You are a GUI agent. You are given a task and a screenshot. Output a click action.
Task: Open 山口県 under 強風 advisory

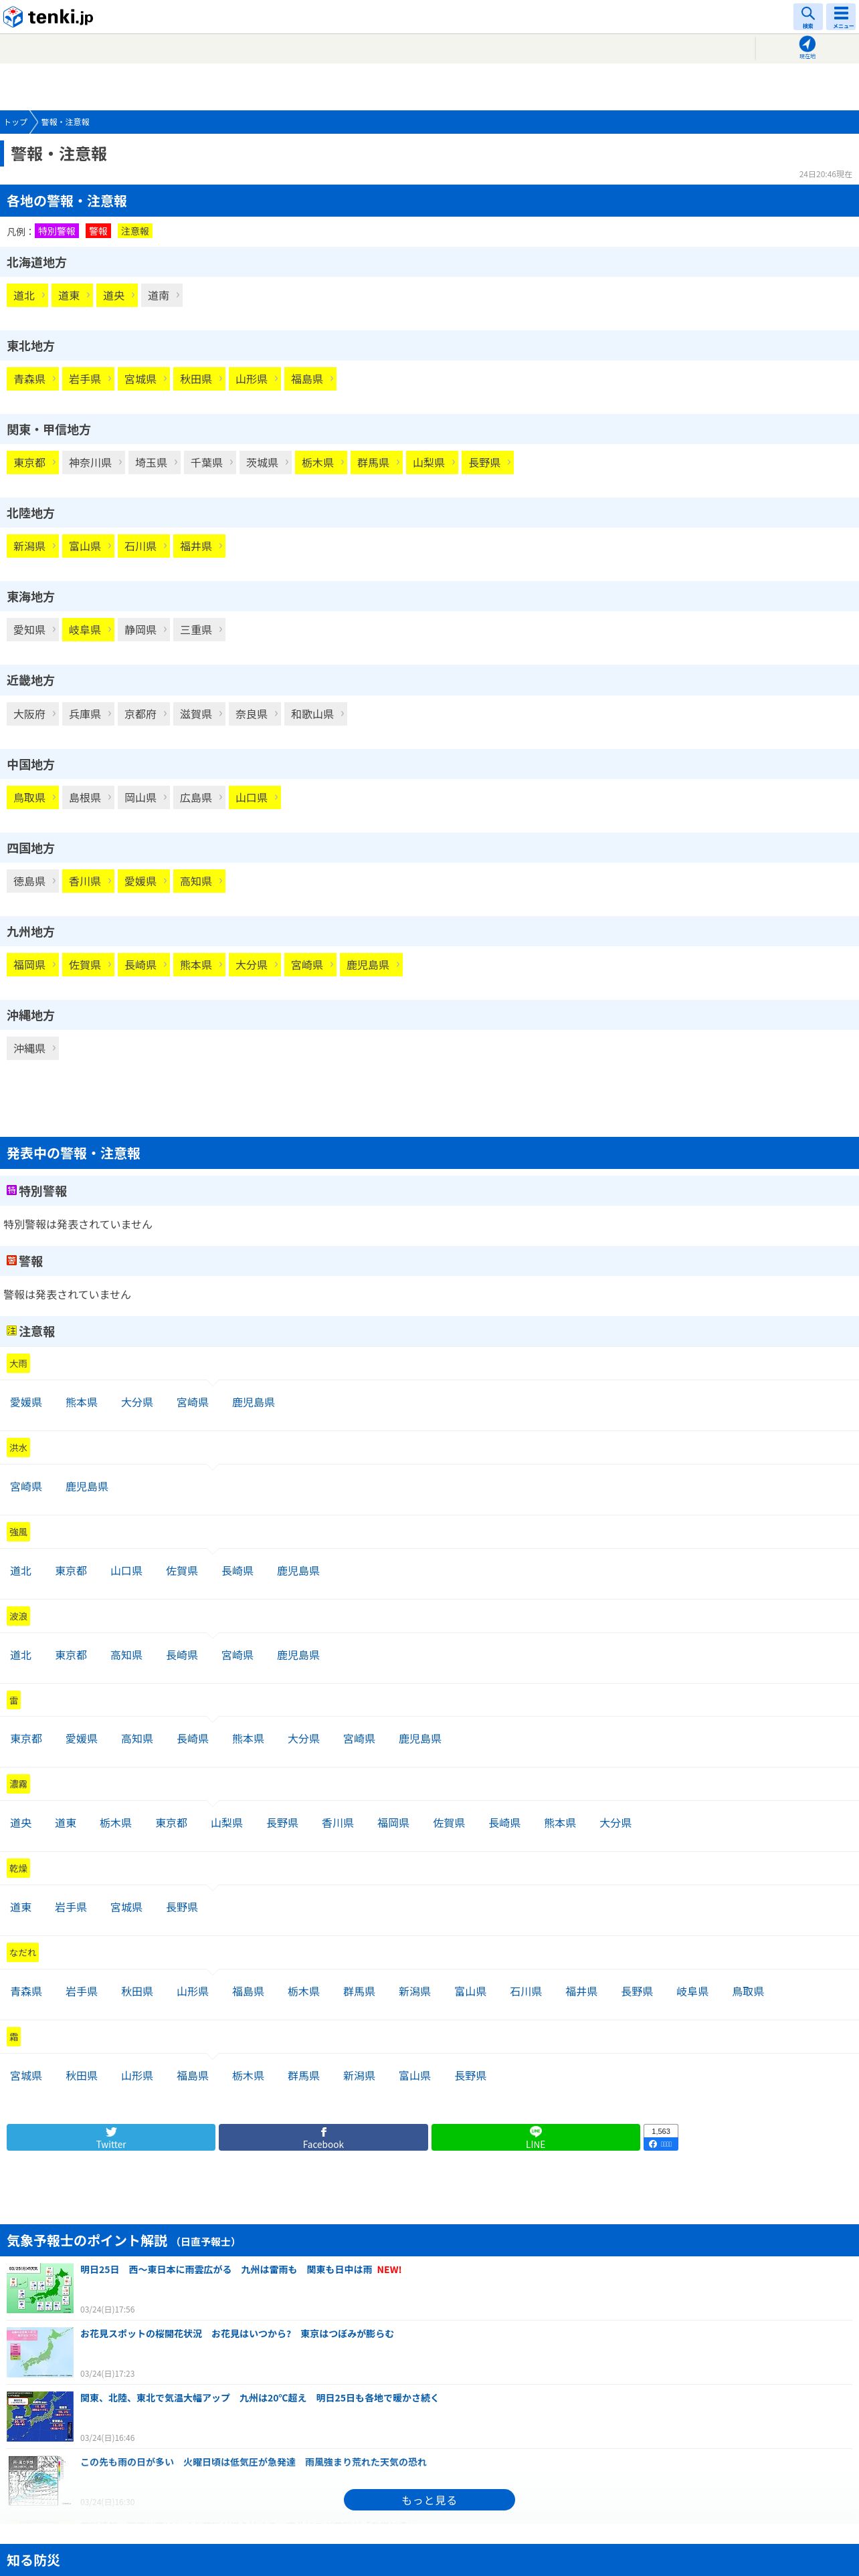[x=126, y=1571]
